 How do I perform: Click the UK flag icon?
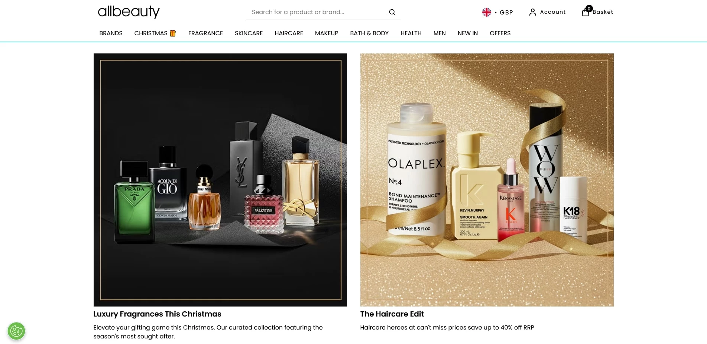pos(487,12)
